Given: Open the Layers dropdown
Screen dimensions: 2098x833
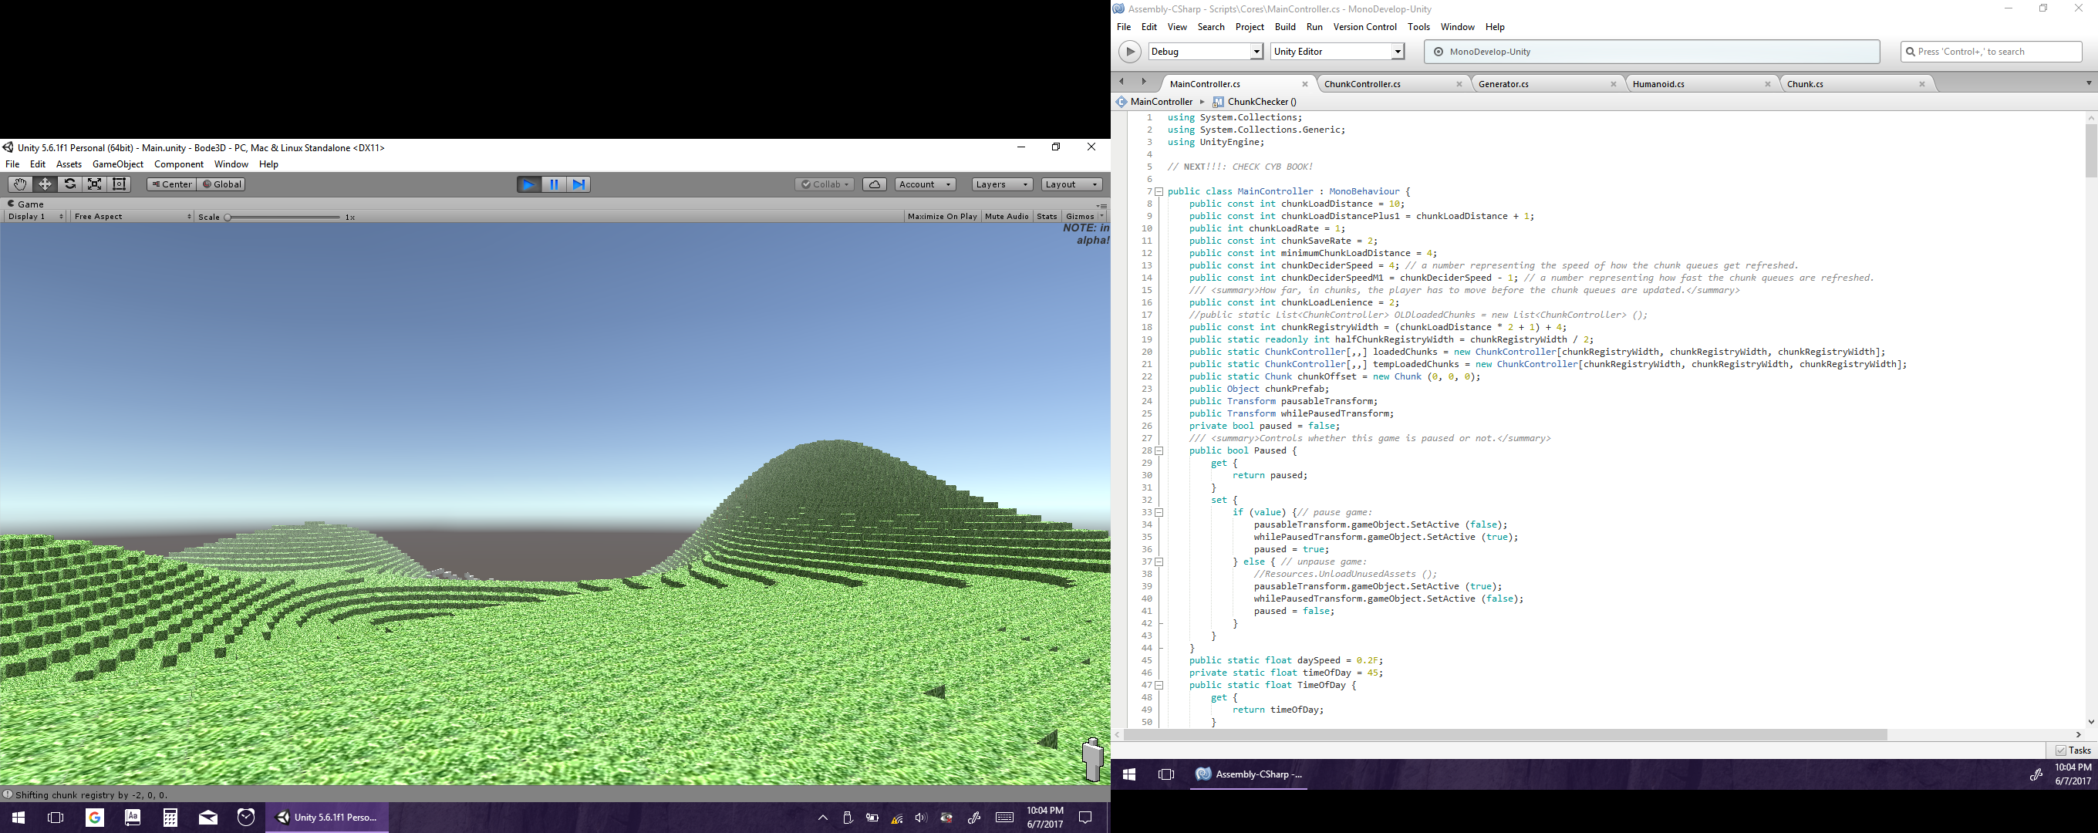Looking at the screenshot, I should pos(1002,184).
